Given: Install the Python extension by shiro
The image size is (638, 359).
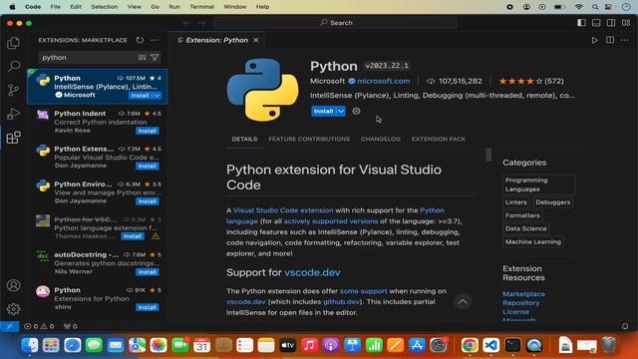Looking at the screenshot, I should pyautogui.click(x=148, y=307).
